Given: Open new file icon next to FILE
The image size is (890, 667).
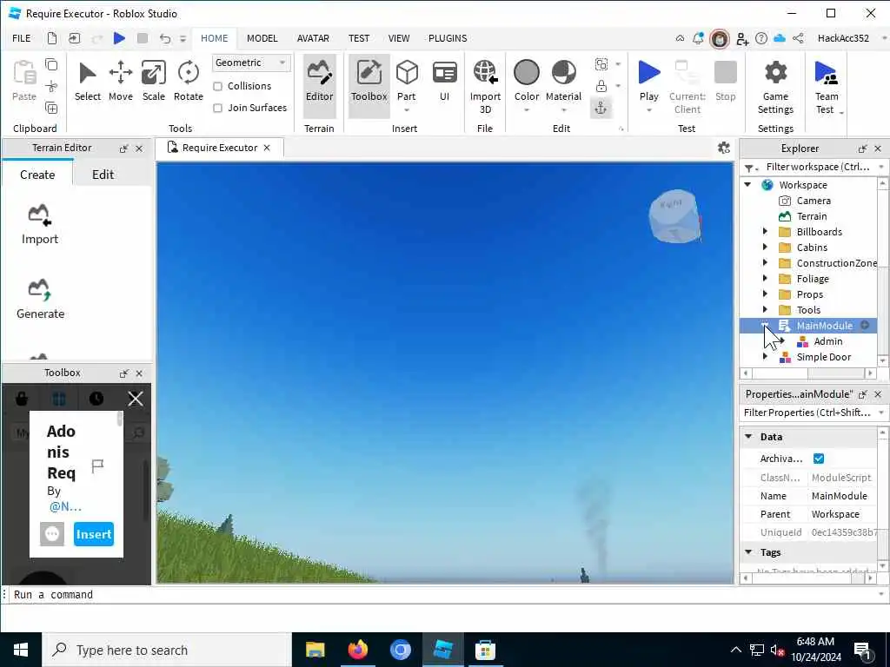Looking at the screenshot, I should [51, 38].
